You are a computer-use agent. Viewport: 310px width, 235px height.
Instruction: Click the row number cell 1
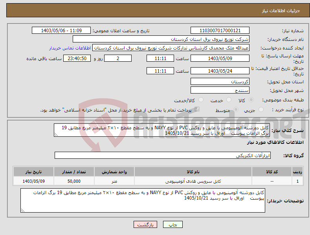[x=297, y=181]
